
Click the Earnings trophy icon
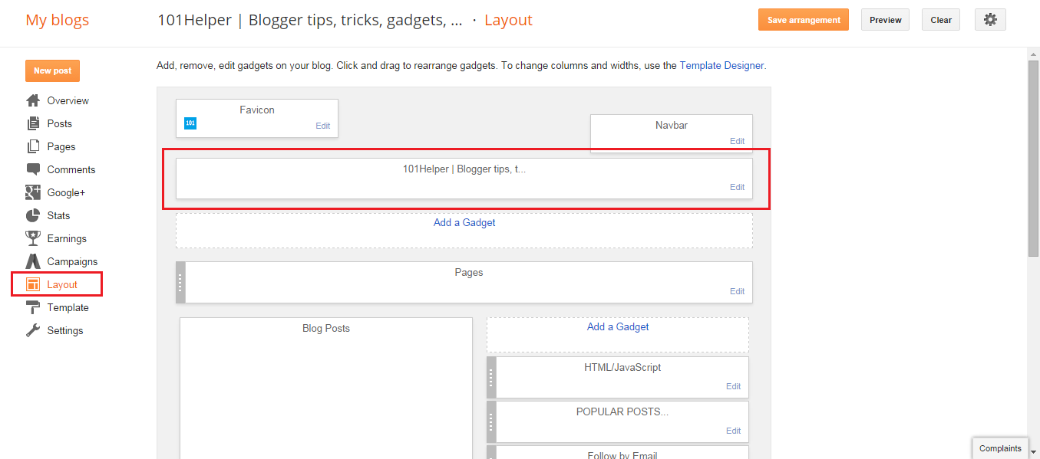pyautogui.click(x=33, y=238)
